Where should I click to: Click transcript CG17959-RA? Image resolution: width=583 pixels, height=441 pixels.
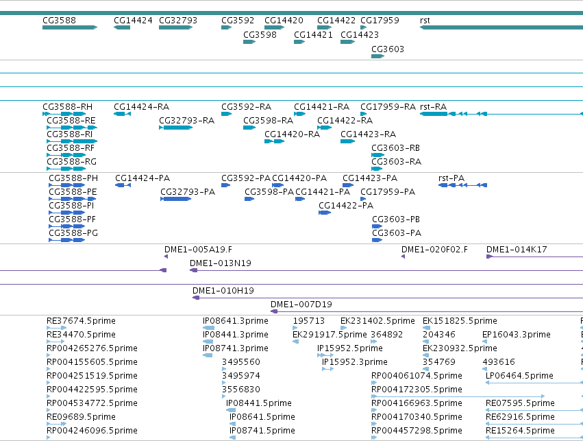coord(364,114)
